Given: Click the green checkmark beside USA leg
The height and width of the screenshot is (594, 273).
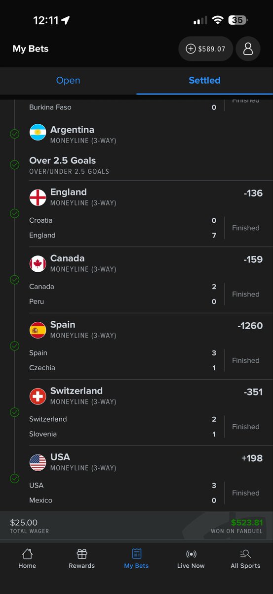Looking at the screenshot, I should click(x=15, y=479).
